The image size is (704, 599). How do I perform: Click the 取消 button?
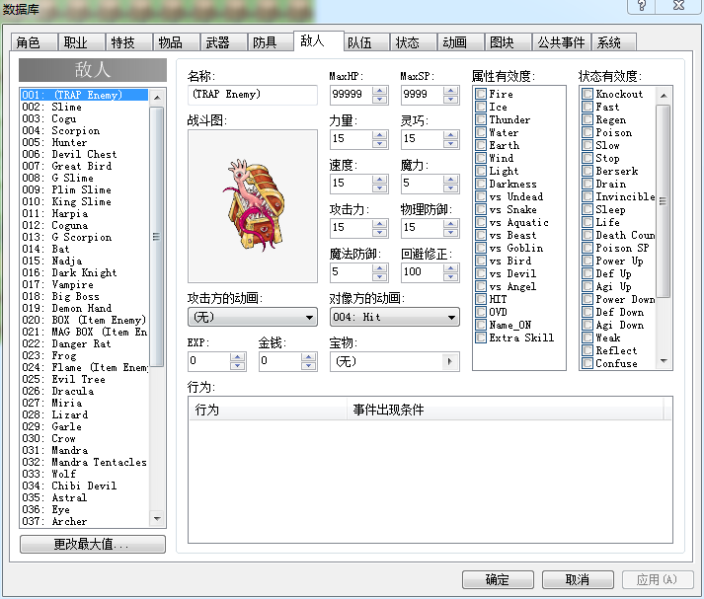(x=578, y=579)
